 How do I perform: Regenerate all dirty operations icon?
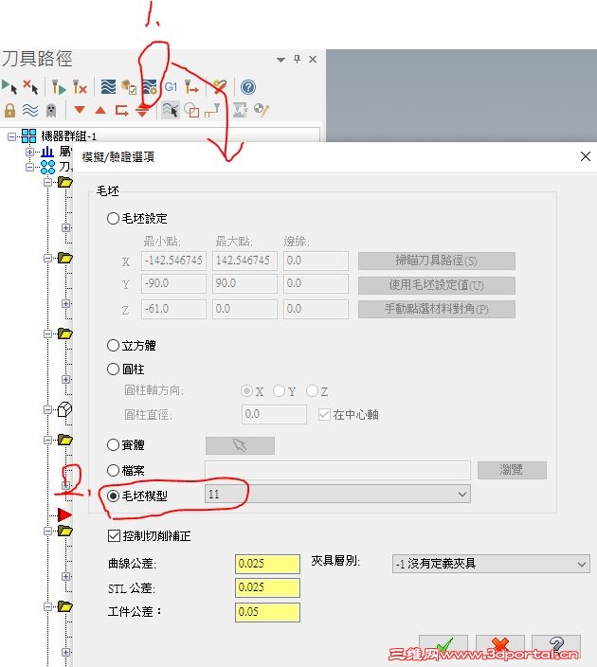80,87
